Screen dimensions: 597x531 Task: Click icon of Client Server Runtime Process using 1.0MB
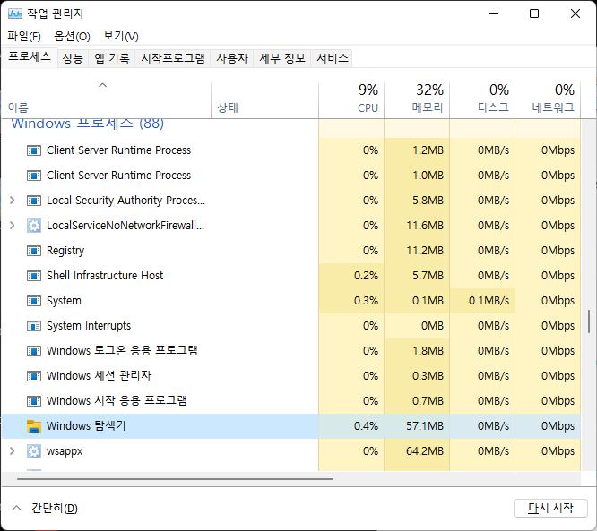click(34, 176)
